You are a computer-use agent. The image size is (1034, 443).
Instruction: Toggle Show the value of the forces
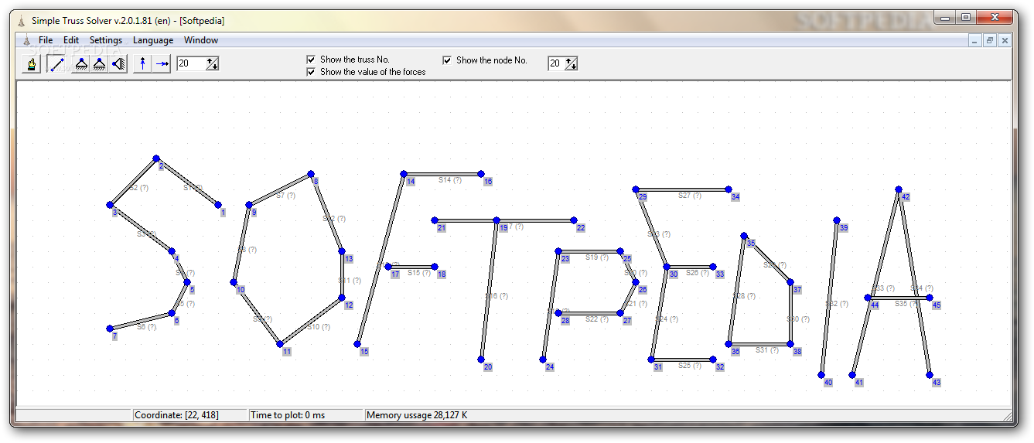(x=312, y=72)
